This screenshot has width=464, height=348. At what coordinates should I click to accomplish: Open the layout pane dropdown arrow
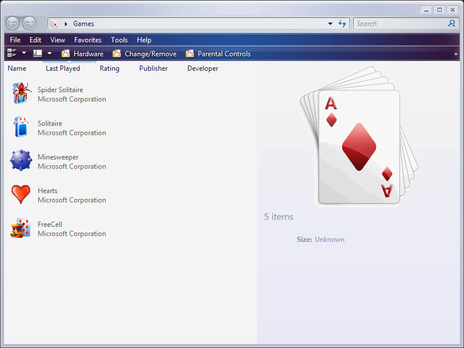point(50,53)
